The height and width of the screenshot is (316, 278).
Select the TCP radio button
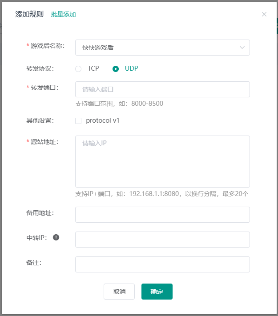pos(79,69)
